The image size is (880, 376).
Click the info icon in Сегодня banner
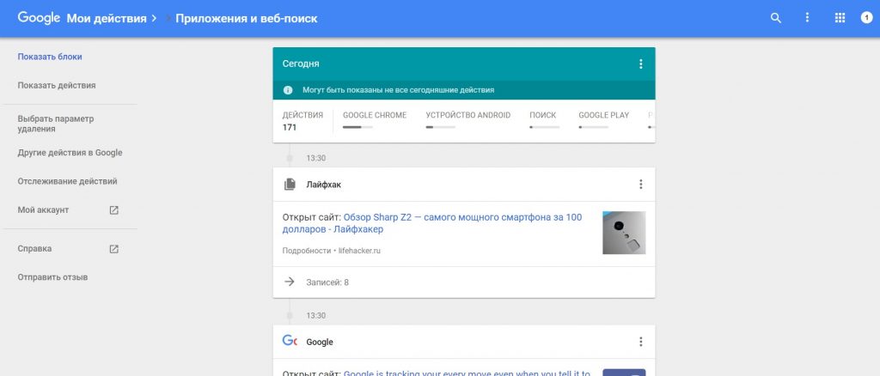[x=288, y=89]
